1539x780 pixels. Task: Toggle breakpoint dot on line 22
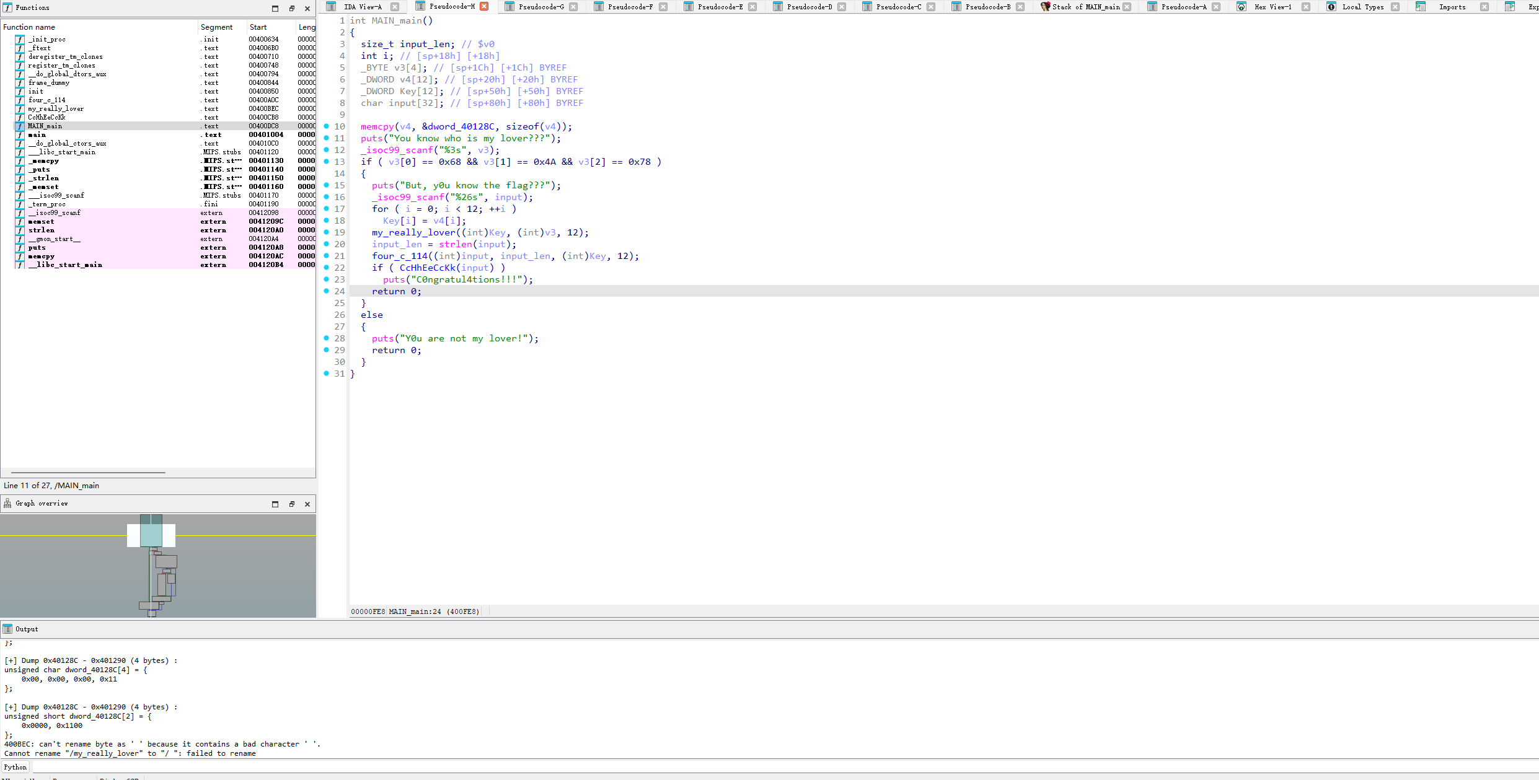coord(326,268)
